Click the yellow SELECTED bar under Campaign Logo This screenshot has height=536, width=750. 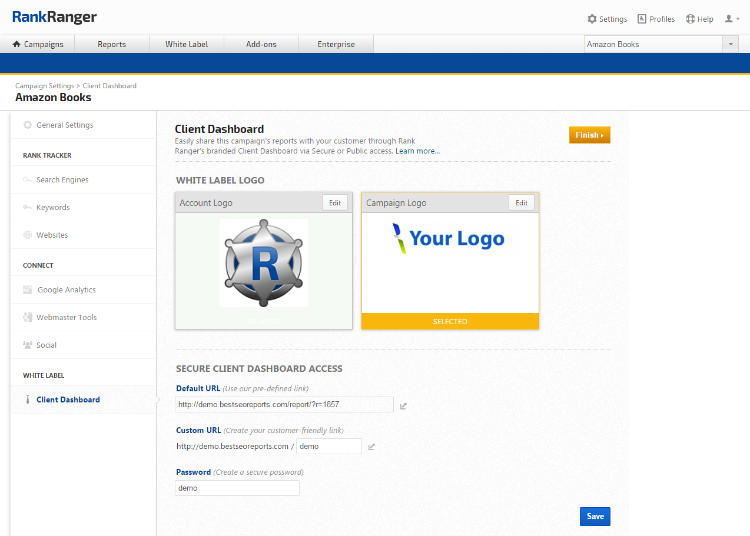450,321
